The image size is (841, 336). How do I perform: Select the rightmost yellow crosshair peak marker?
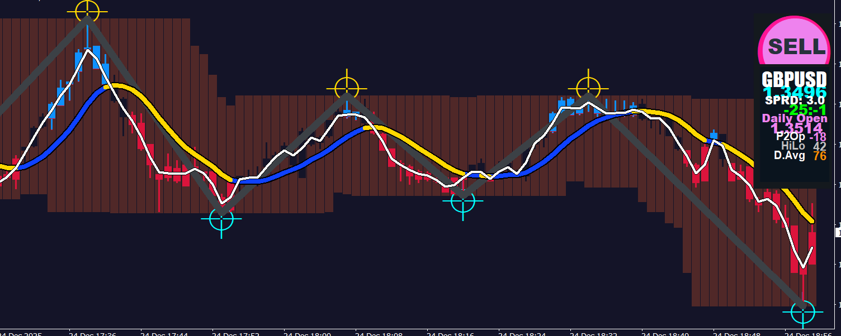click(x=588, y=88)
